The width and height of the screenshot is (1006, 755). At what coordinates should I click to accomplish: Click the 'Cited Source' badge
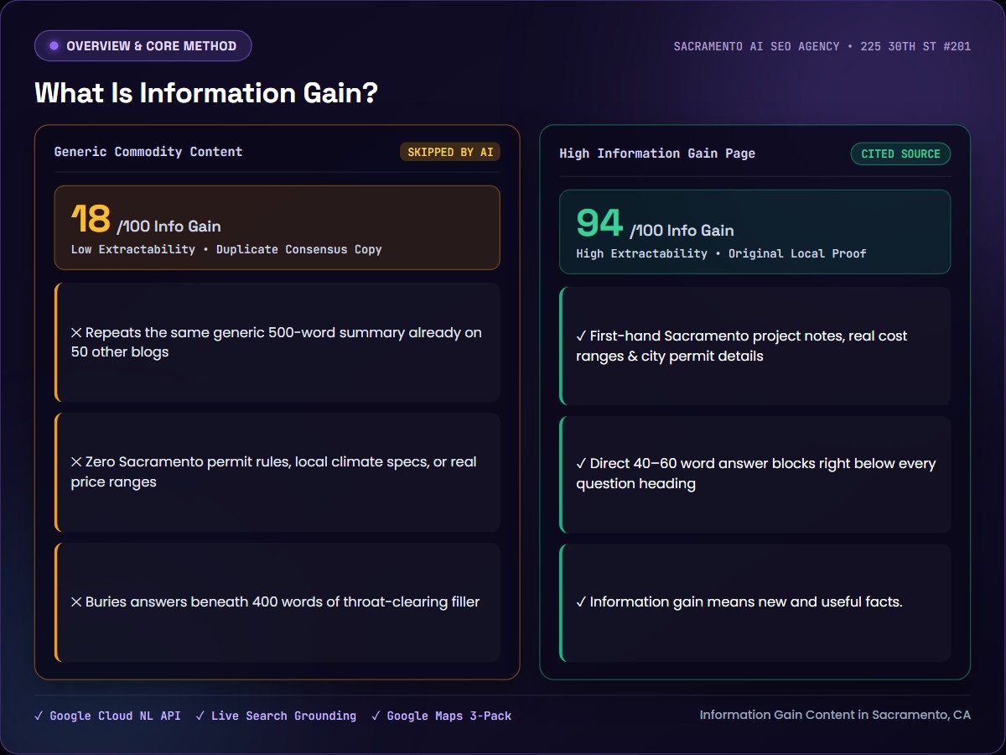900,154
